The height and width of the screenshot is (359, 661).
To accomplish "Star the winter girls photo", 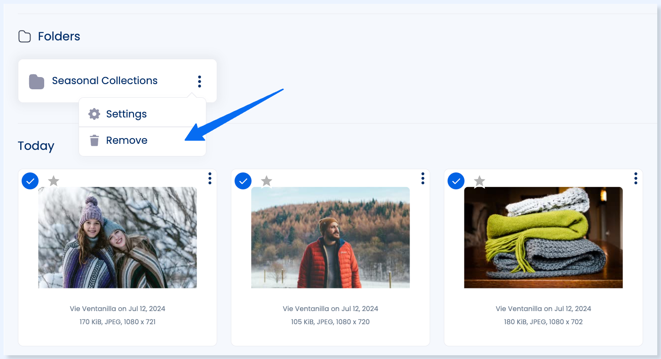I will [x=54, y=180].
